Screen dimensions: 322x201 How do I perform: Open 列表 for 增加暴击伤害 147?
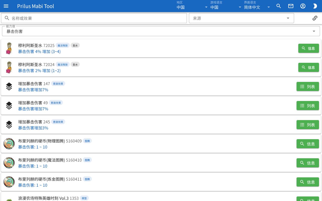coord(308,86)
